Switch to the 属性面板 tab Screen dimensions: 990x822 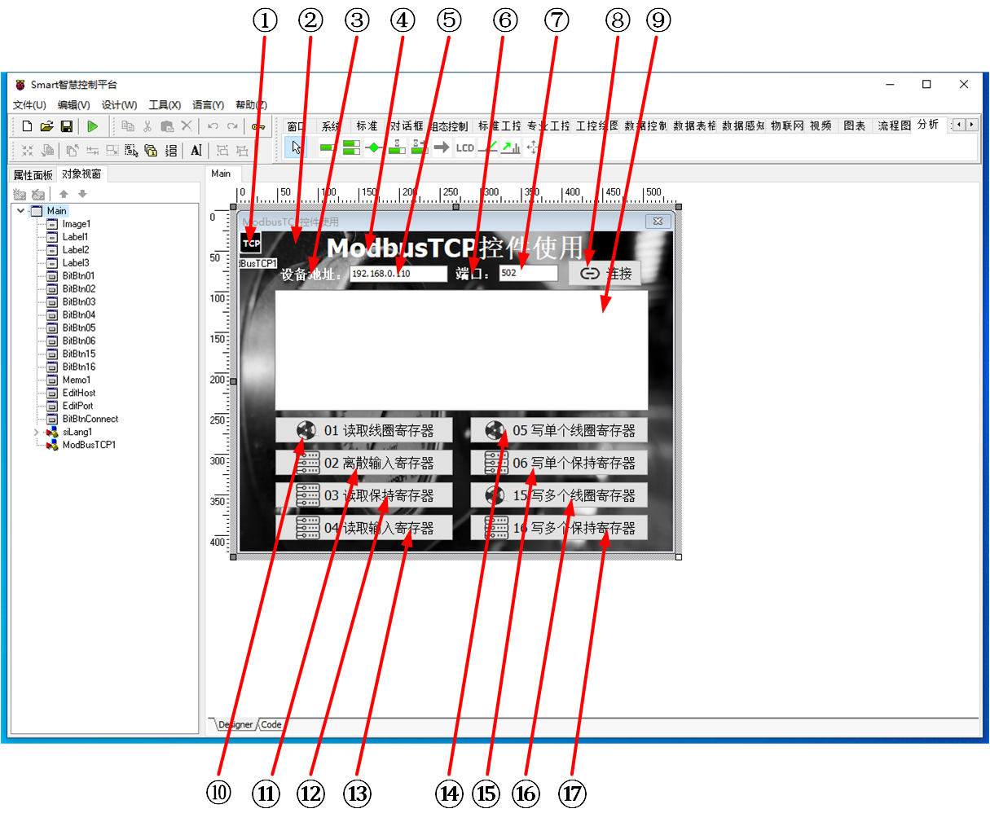coord(33,175)
